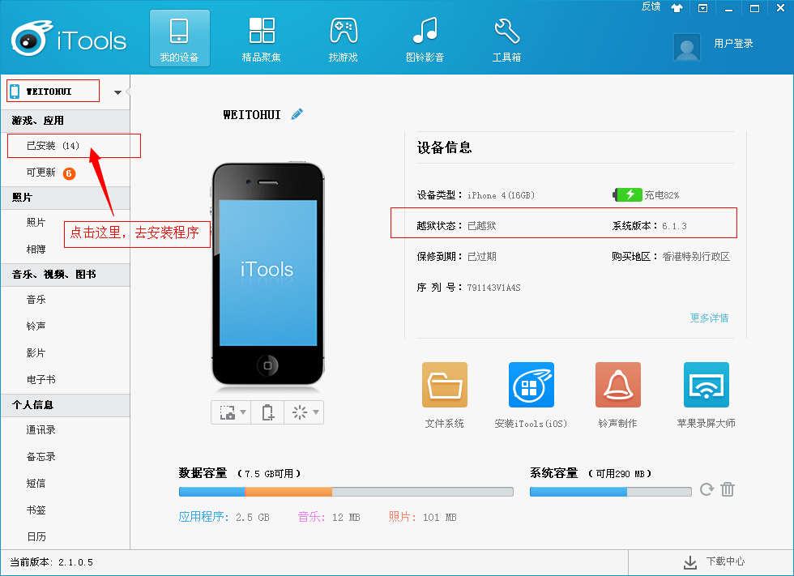Open the screenshot options dropdown arrow

coord(243,412)
